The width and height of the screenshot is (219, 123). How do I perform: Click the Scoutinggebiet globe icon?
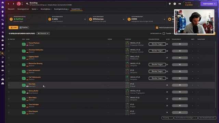(x=90, y=19)
